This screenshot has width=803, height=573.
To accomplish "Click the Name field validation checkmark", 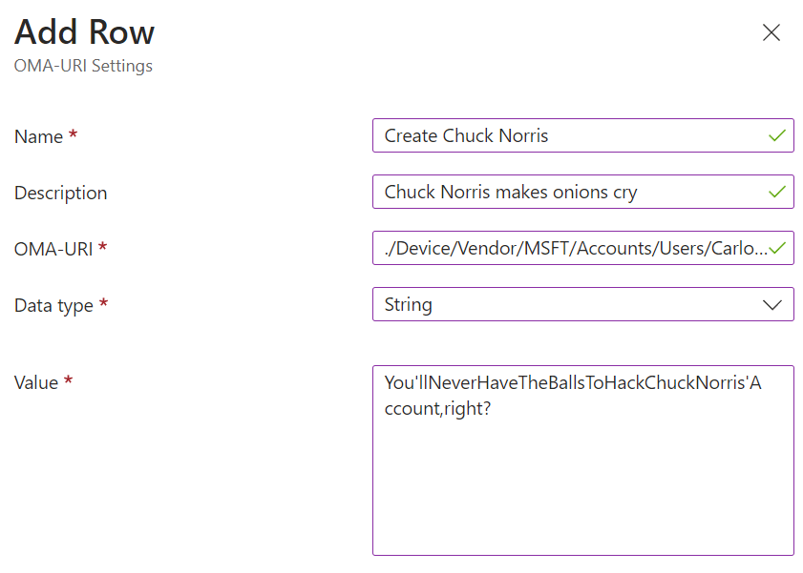I will 778,135.
